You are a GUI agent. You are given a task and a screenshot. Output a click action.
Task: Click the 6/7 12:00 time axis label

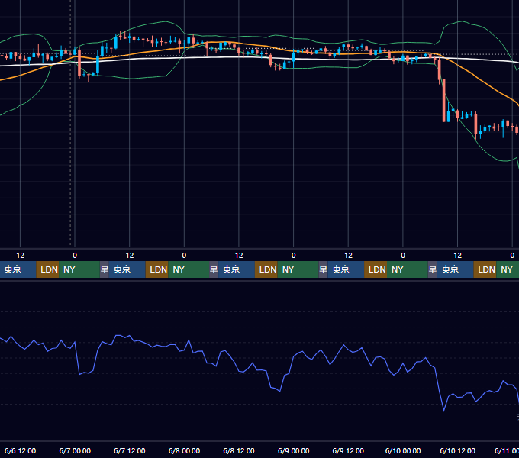click(x=130, y=450)
